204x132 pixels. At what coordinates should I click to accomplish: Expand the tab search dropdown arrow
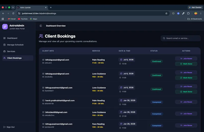click(13, 7)
